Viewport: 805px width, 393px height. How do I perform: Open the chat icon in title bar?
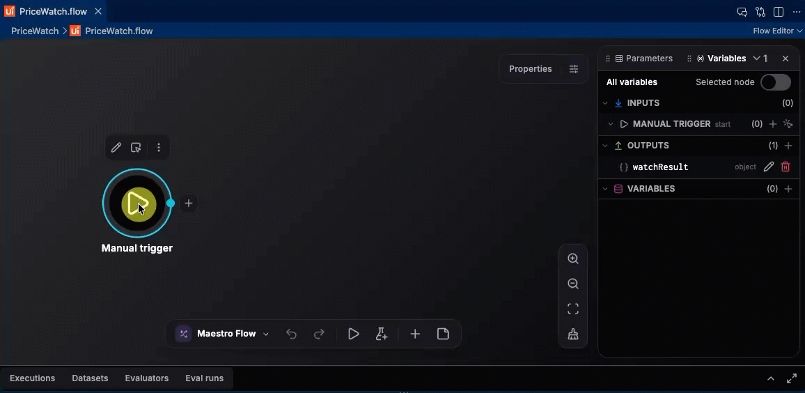pyautogui.click(x=742, y=12)
